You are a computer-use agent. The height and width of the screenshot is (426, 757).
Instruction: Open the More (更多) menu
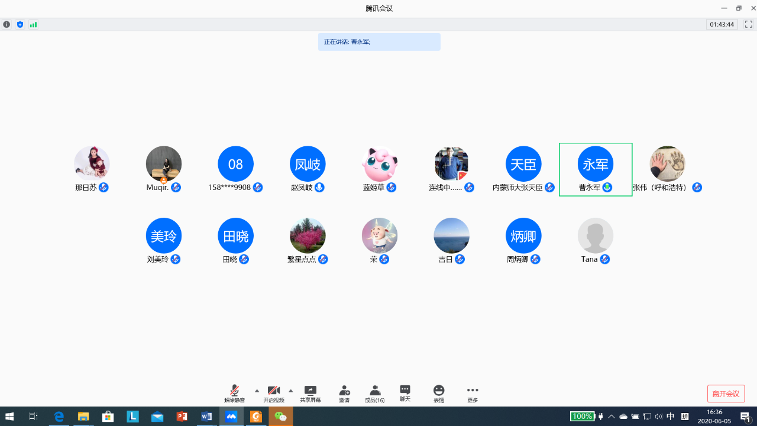click(472, 394)
